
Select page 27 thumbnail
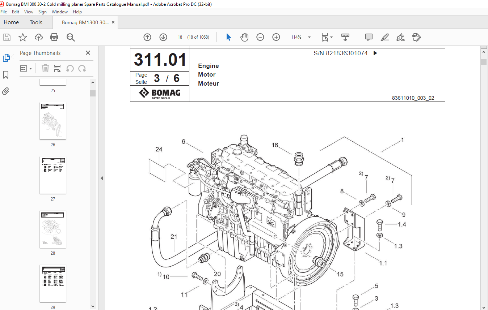click(x=53, y=175)
